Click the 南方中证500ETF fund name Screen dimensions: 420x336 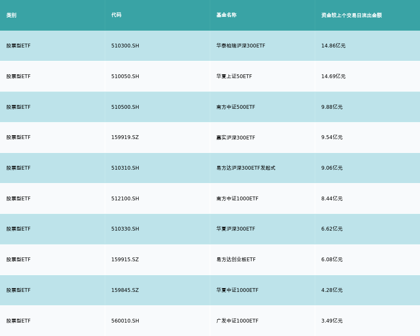(x=236, y=107)
